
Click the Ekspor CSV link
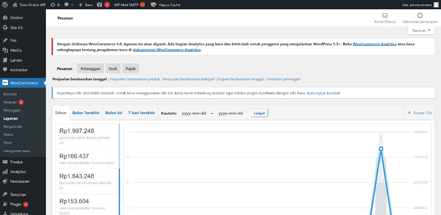point(421,113)
